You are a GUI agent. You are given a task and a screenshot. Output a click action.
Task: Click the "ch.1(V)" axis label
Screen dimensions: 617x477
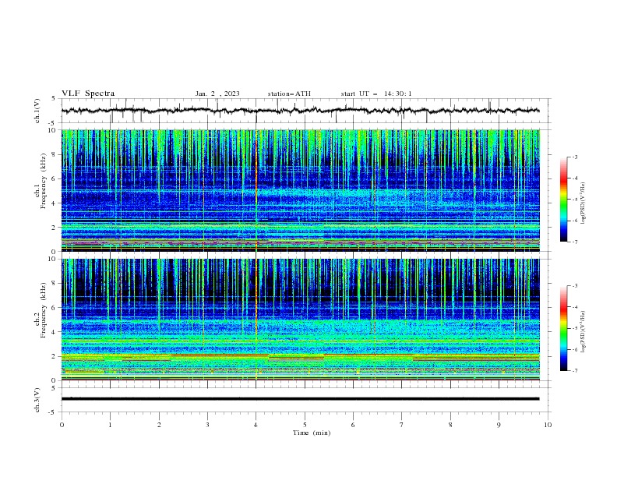[x=37, y=111]
